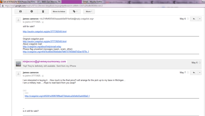Screen dimensions: 205x116
Task: Click the mail.google.com URL in address bar
Action: point(54,6)
